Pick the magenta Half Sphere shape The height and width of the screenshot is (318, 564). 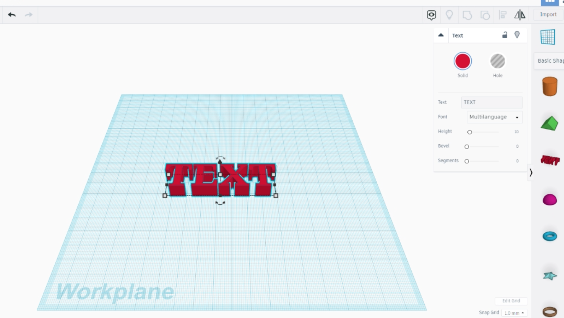click(550, 199)
